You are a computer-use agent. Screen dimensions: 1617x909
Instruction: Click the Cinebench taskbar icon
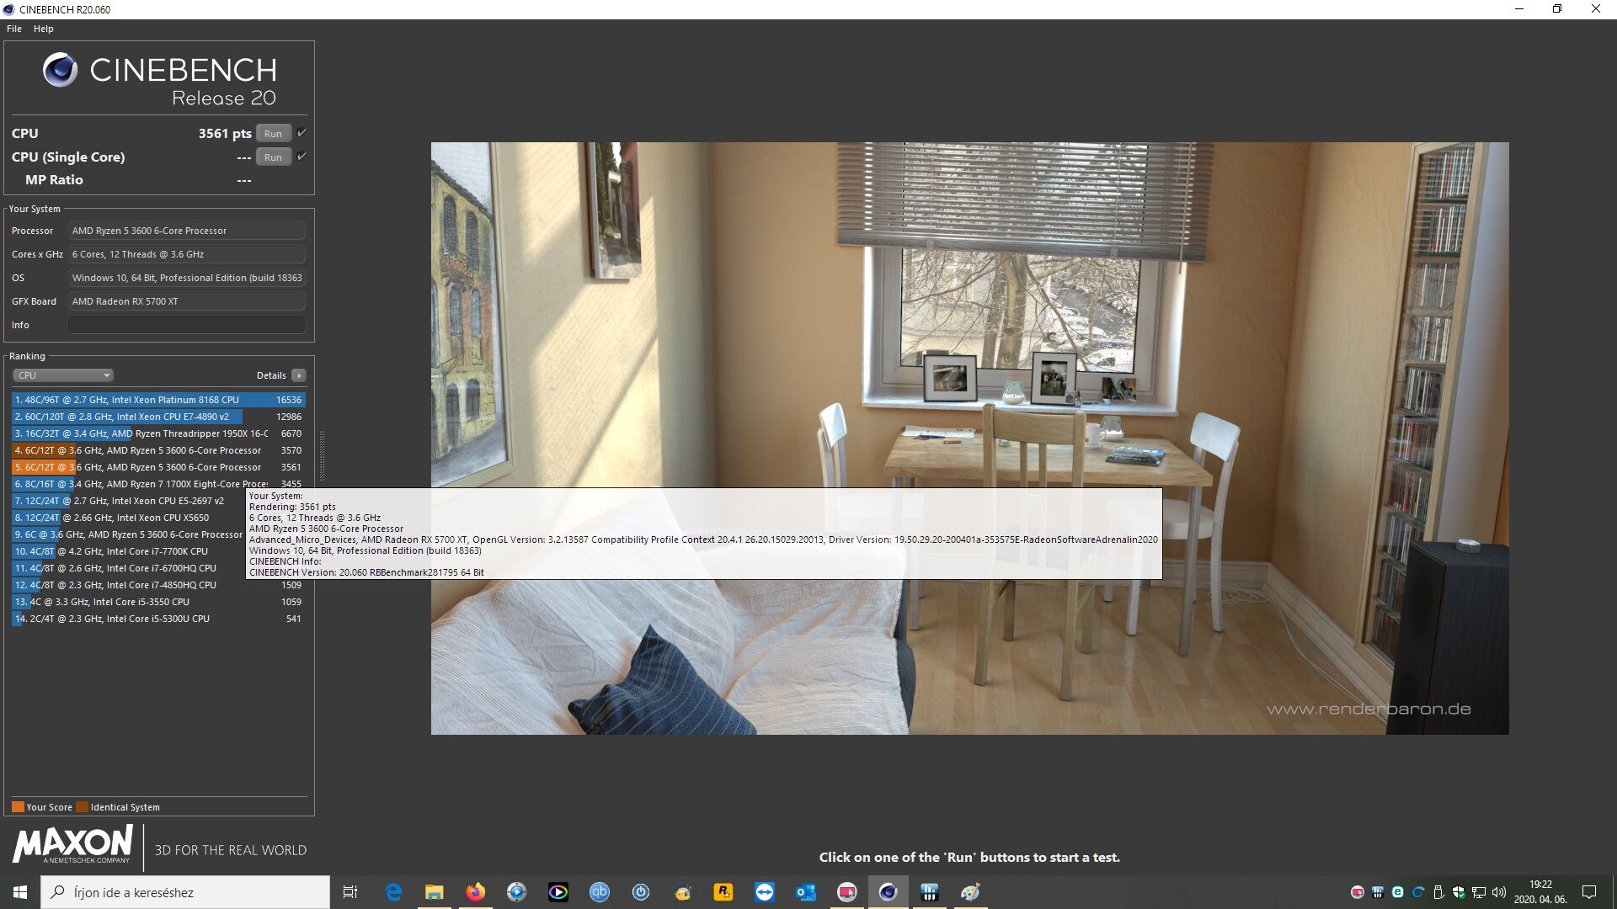pos(888,892)
